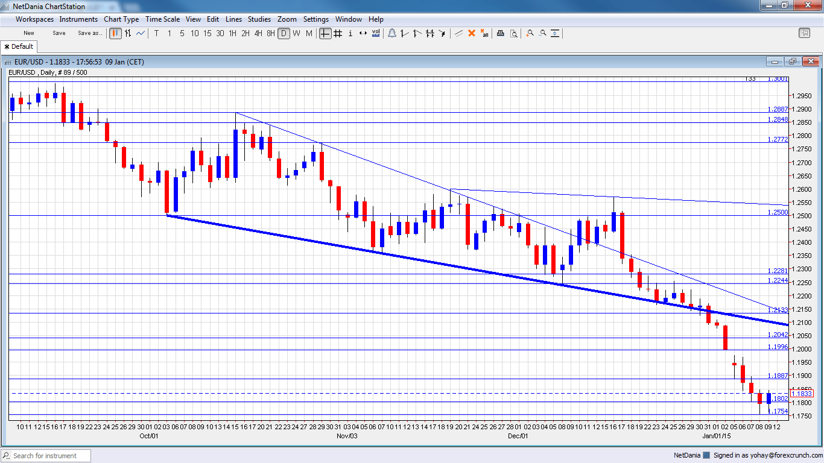Toggle the chart grid icon
This screenshot has height=463, width=824.
[x=338, y=34]
